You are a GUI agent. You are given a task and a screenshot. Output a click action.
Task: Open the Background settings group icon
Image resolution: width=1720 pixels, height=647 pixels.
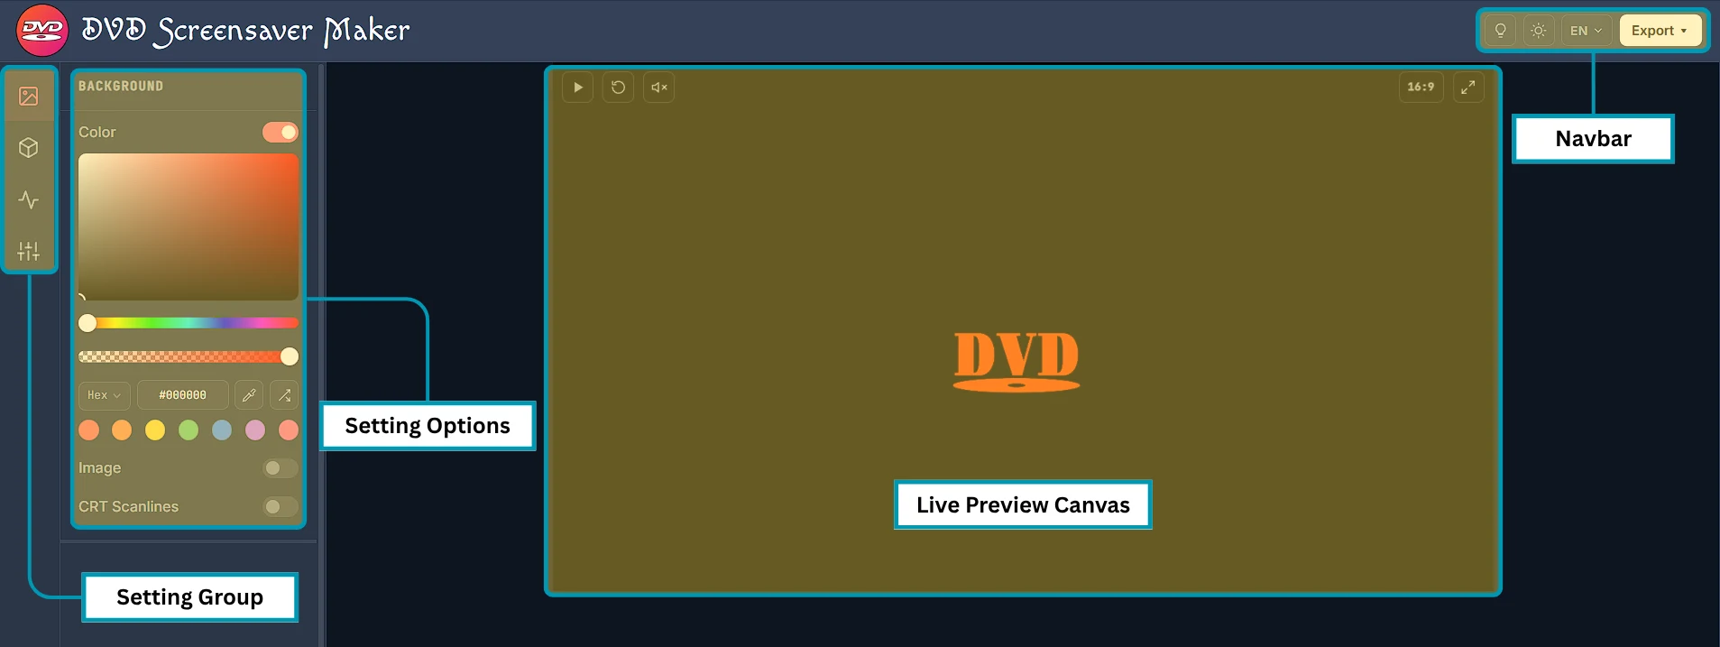click(29, 97)
